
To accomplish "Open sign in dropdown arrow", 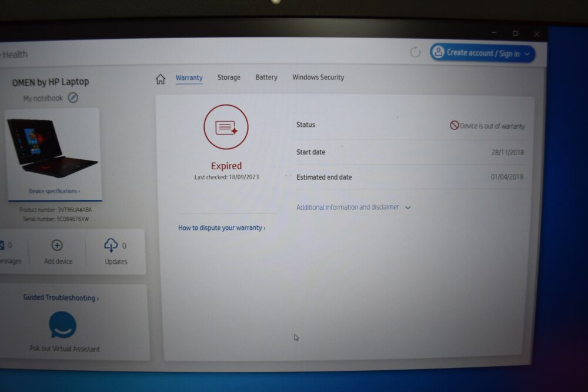I will [527, 54].
